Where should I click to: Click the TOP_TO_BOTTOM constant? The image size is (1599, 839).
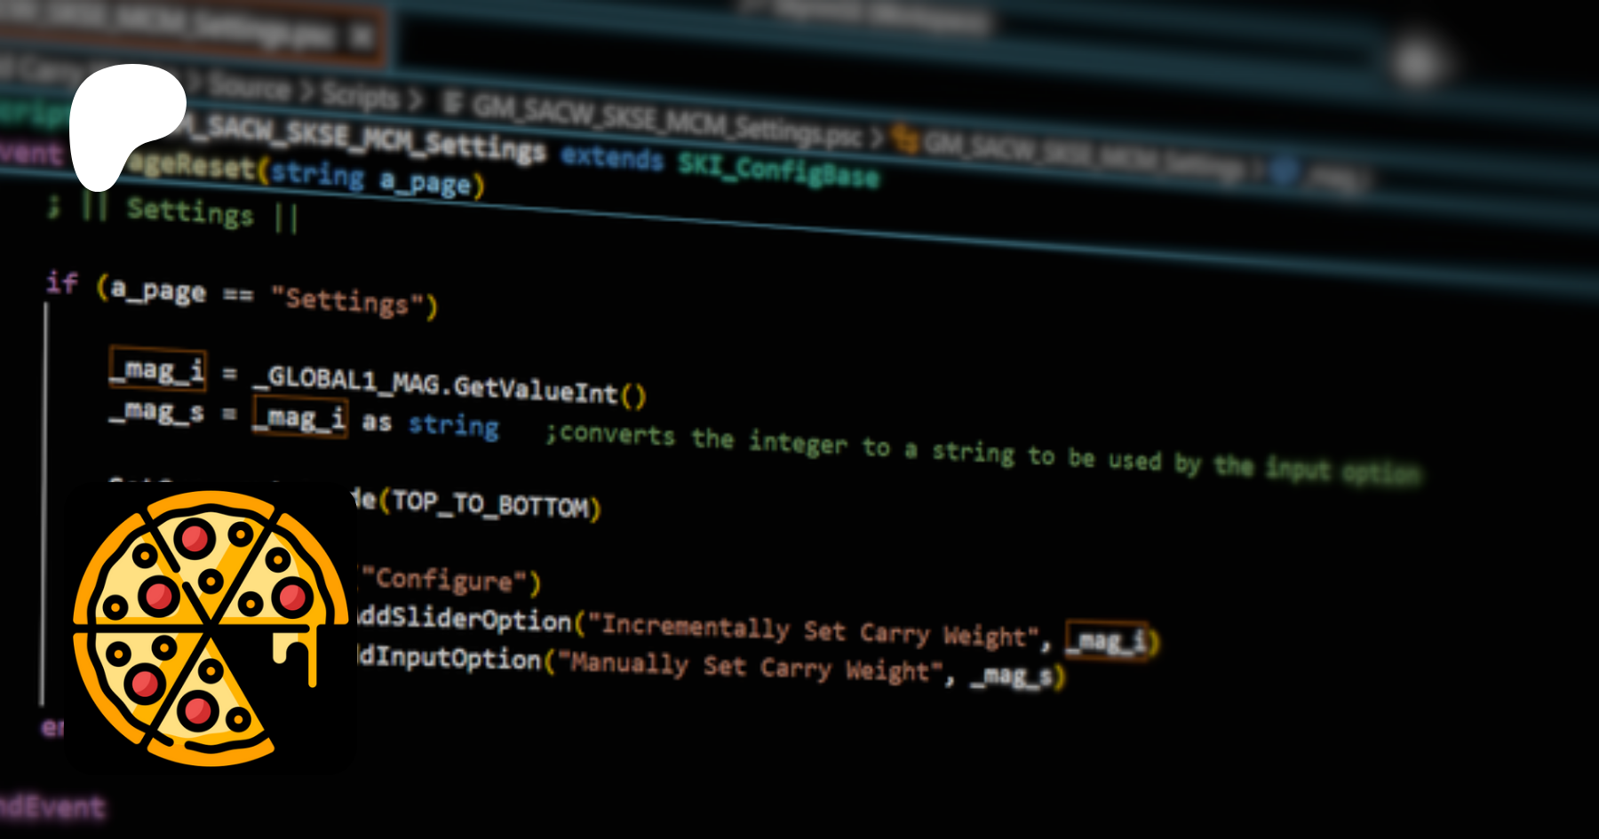point(490,504)
